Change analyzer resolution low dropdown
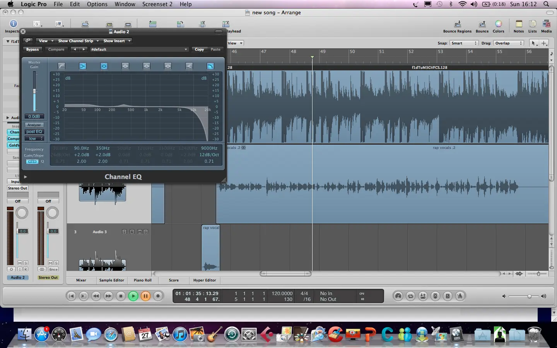Image resolution: width=557 pixels, height=348 pixels. tap(34, 138)
